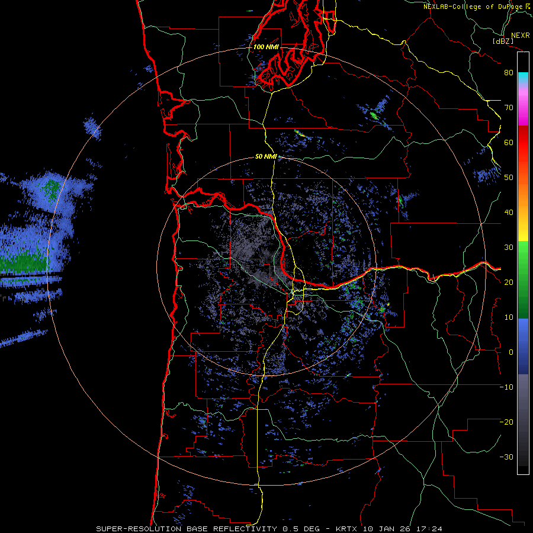Click the '17:24' timestamp

point(431,529)
